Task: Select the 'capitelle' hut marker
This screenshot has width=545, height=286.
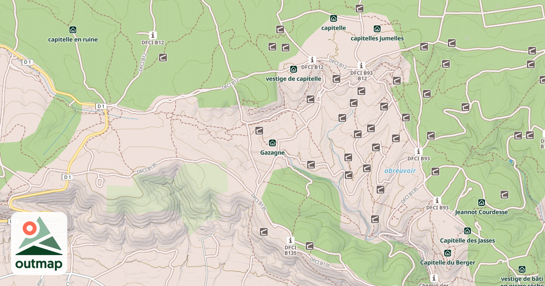Action: click(x=333, y=19)
